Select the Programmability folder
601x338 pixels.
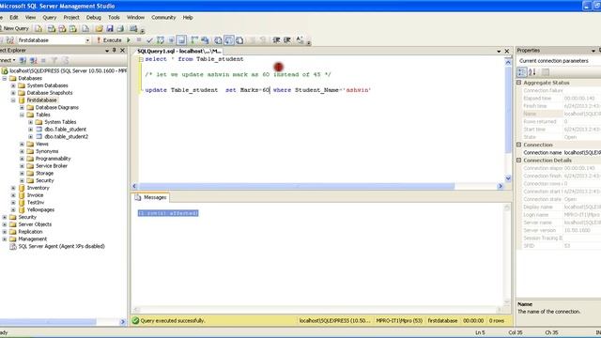click(53, 159)
